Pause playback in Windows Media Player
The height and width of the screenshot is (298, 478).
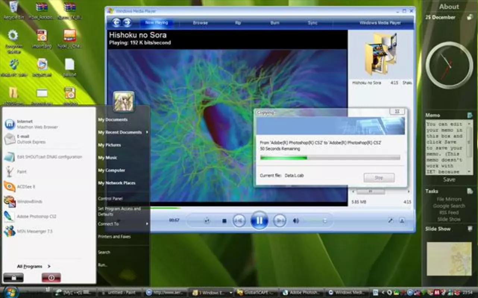click(x=259, y=221)
